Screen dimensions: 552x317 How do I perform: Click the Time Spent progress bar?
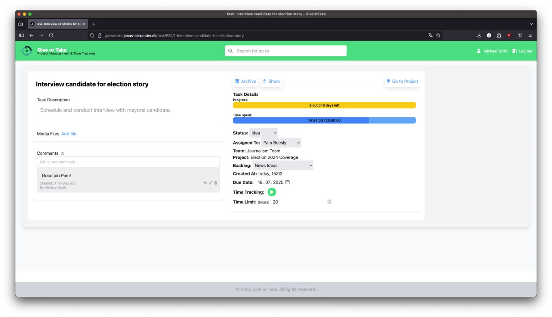tap(324, 121)
